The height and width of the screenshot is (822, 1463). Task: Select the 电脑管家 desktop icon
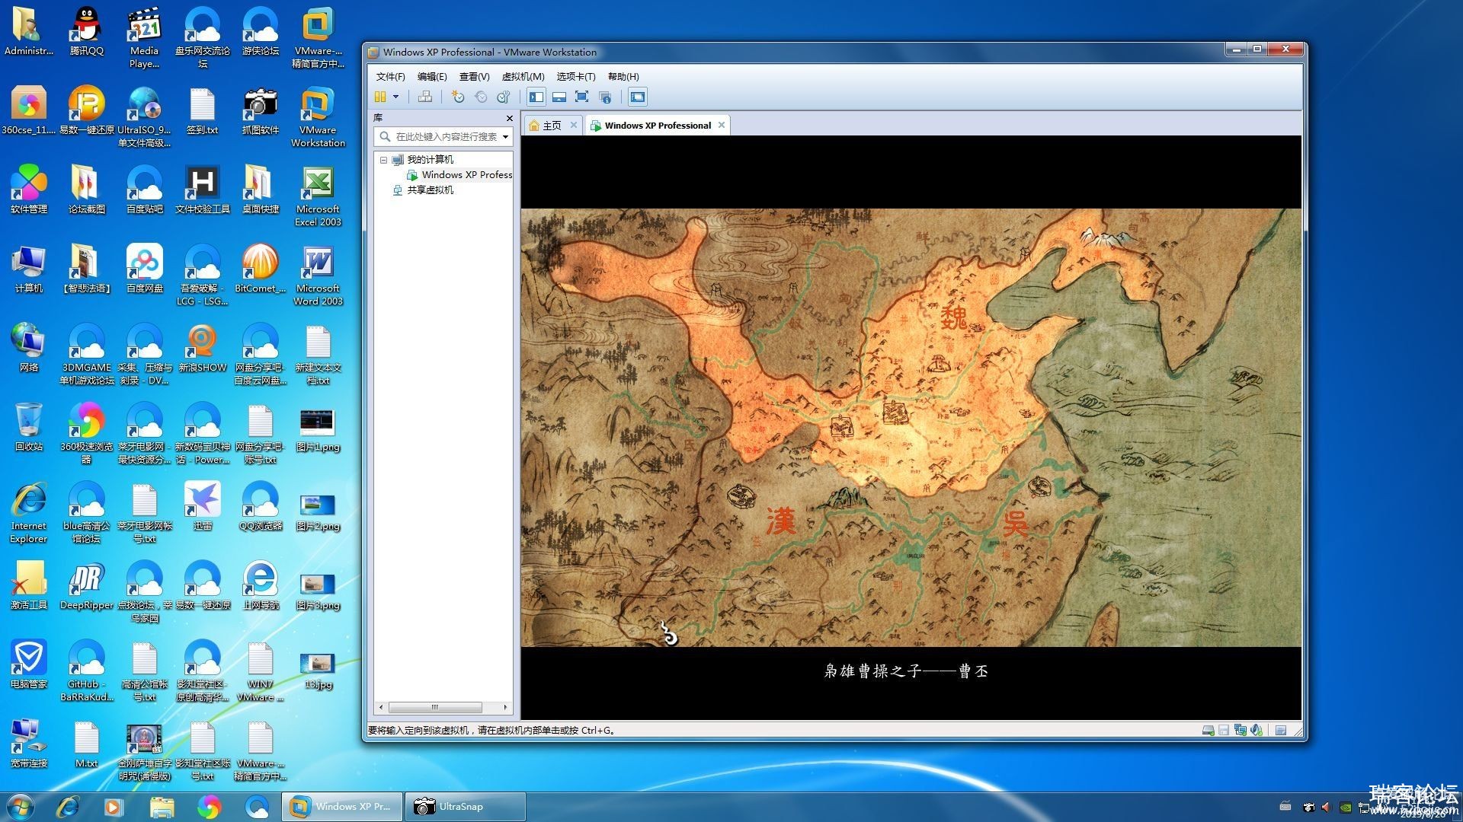tap(29, 664)
